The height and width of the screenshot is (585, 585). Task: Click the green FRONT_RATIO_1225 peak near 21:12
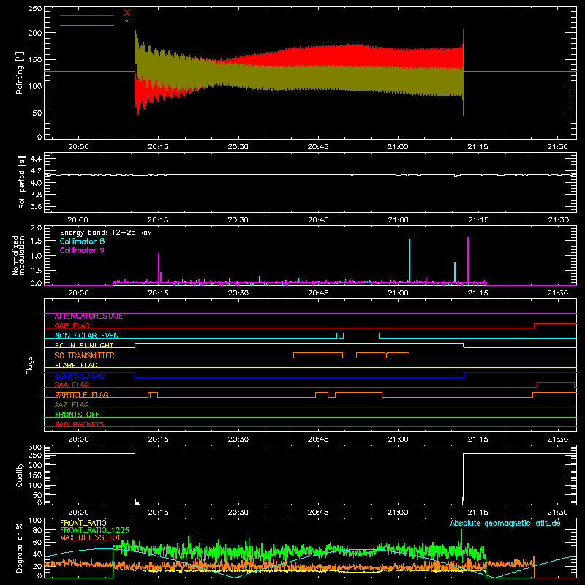tap(461, 539)
